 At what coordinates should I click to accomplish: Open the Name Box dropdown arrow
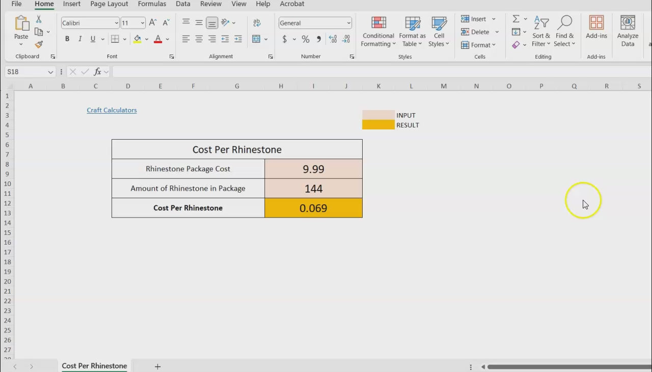point(50,72)
